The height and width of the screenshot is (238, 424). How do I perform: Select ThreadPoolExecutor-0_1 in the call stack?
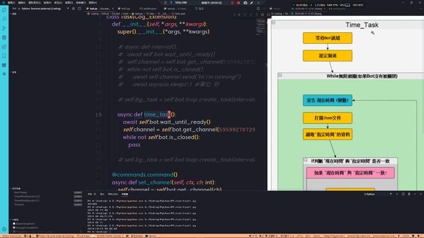tap(26, 200)
